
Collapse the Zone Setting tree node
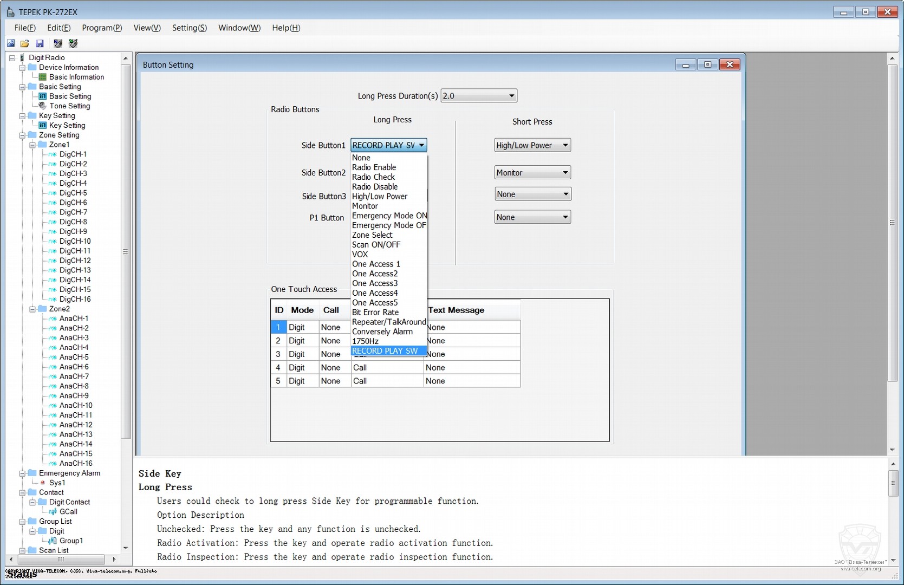[x=22, y=135]
